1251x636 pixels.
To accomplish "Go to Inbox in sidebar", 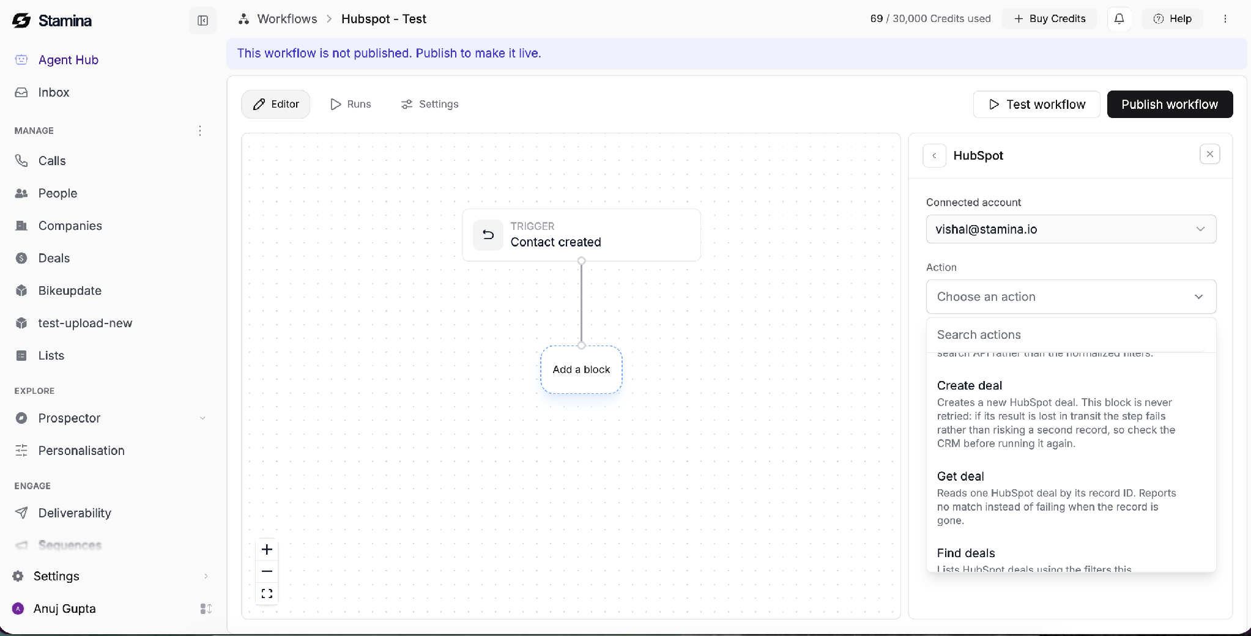I will tap(54, 92).
